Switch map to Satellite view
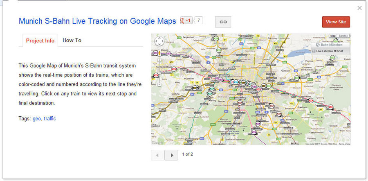 343,36
